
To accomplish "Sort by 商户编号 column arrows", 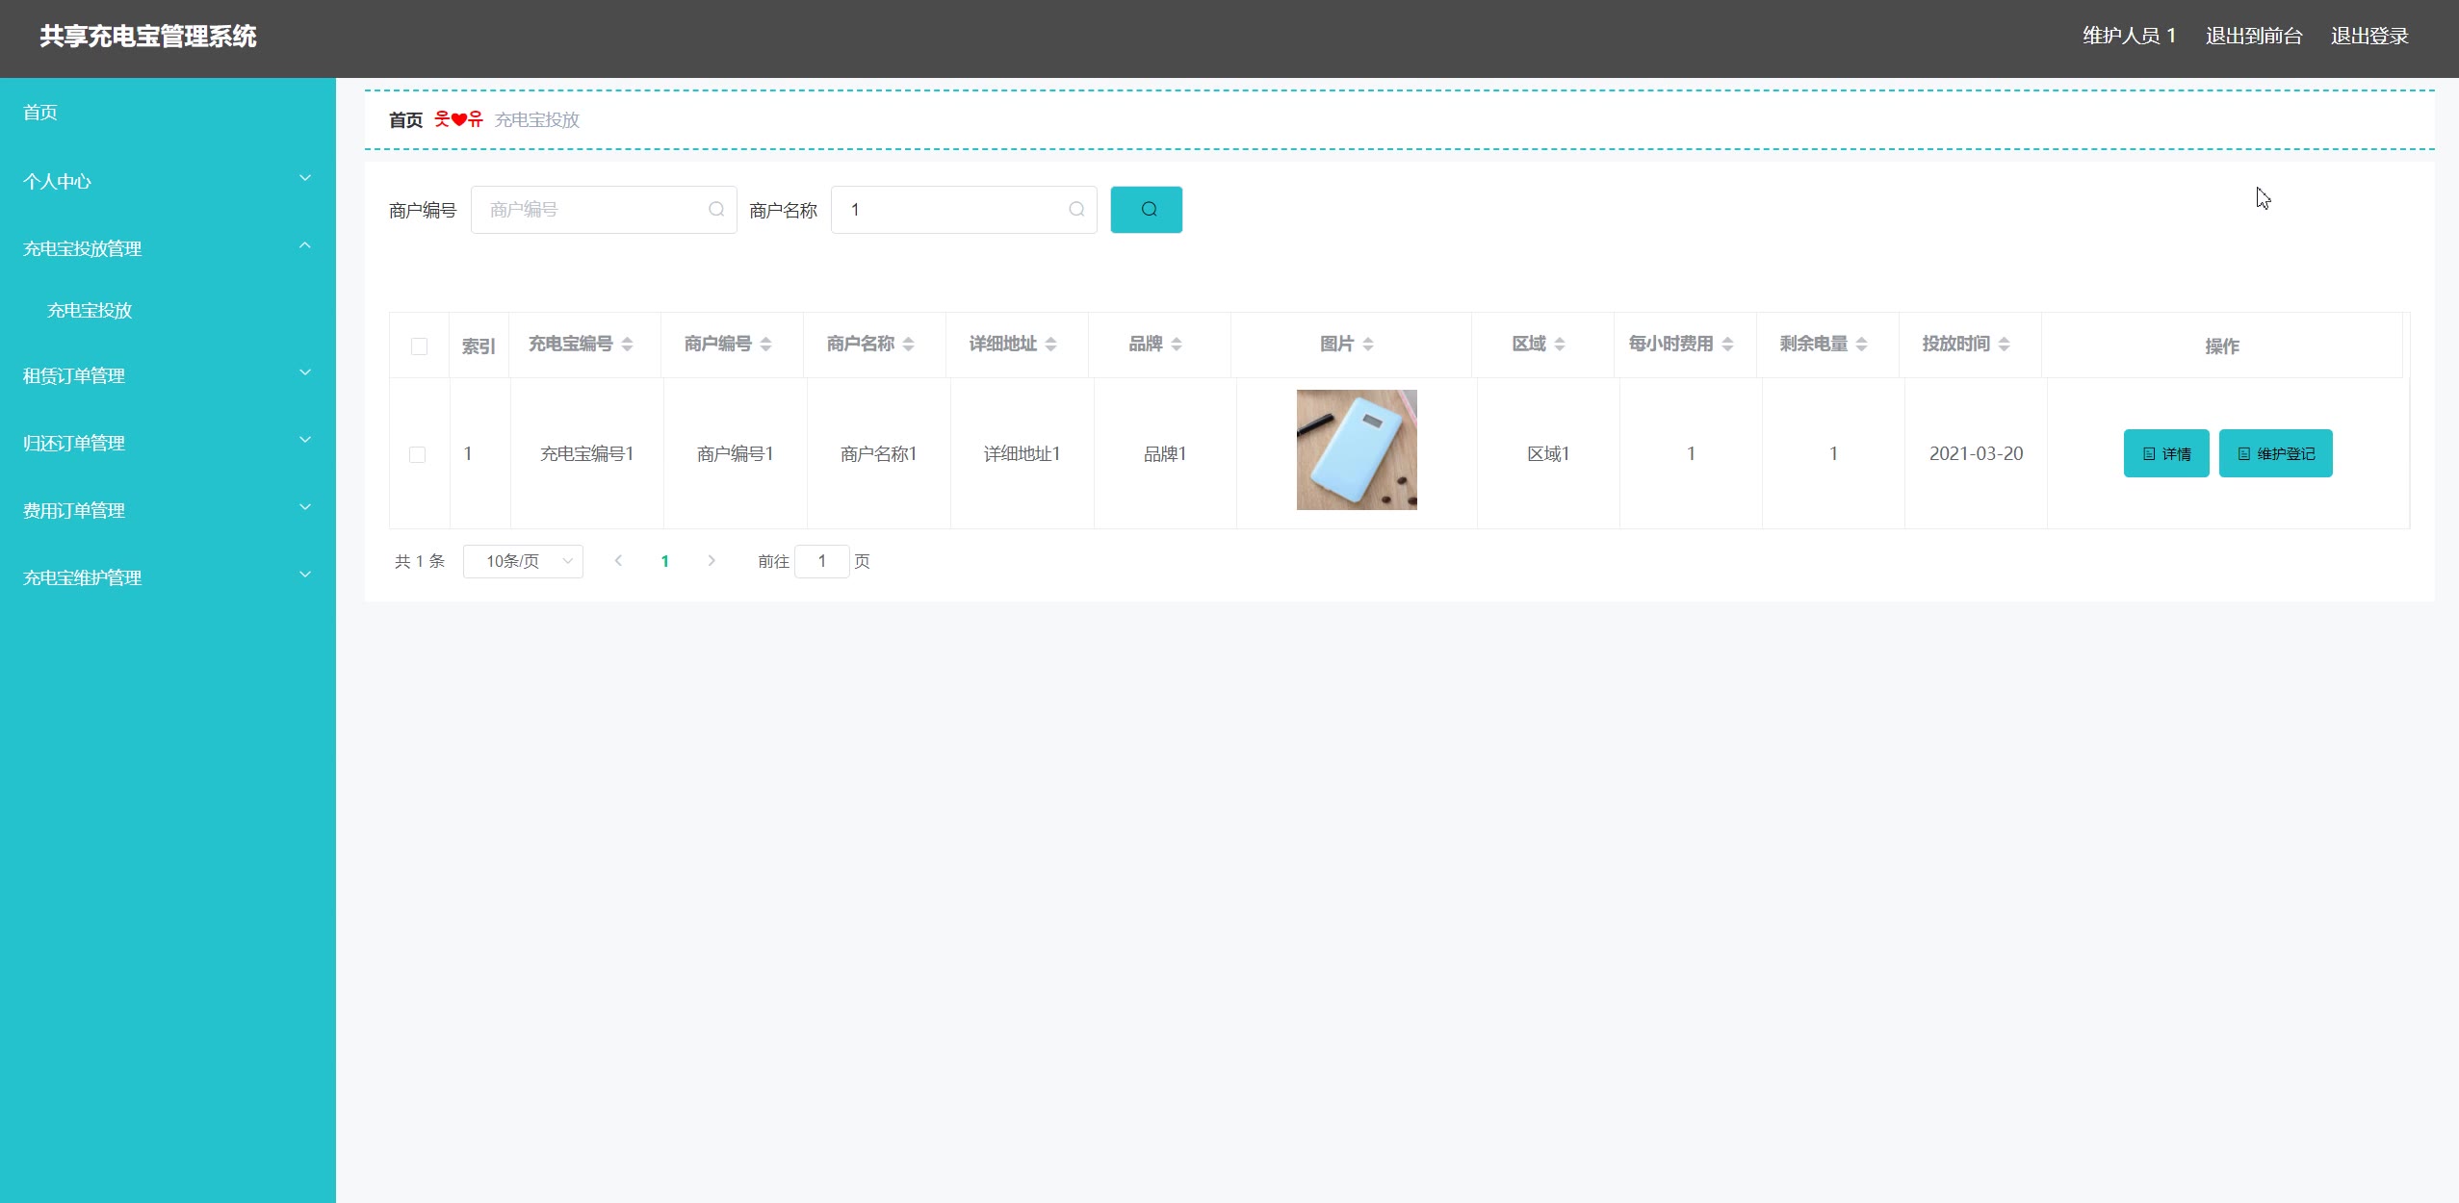I will [x=765, y=345].
